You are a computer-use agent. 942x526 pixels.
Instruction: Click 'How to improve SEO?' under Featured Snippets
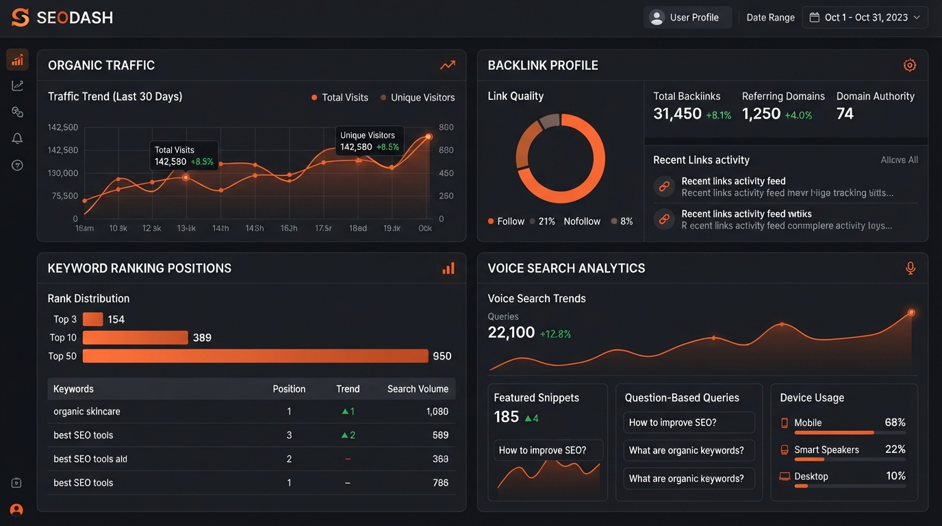click(x=549, y=450)
